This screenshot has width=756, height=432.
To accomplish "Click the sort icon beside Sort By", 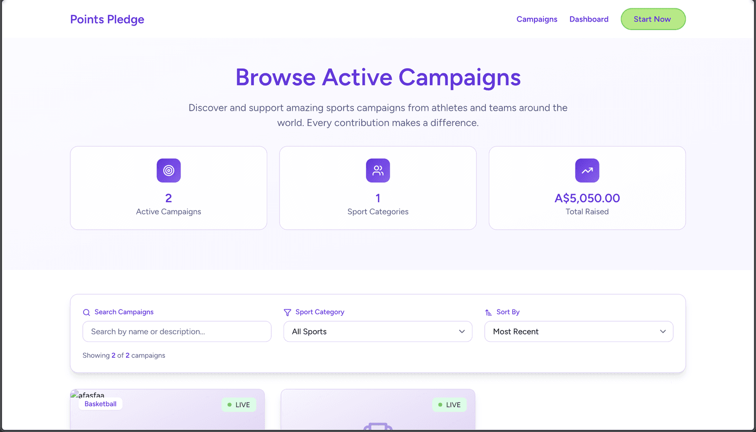I will click(x=488, y=312).
